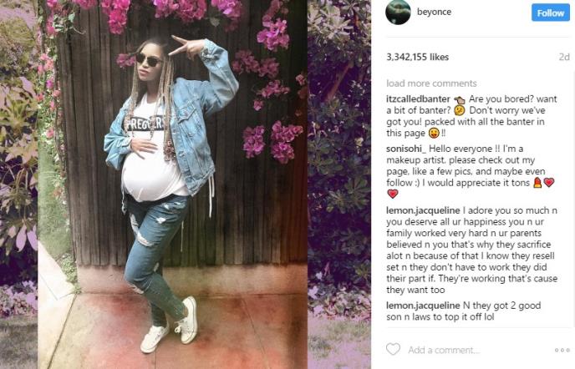Viewport: 575px width, 369px height.
Task: Click the last red heart emoji in sonisohi_ comment
Action: [392, 194]
